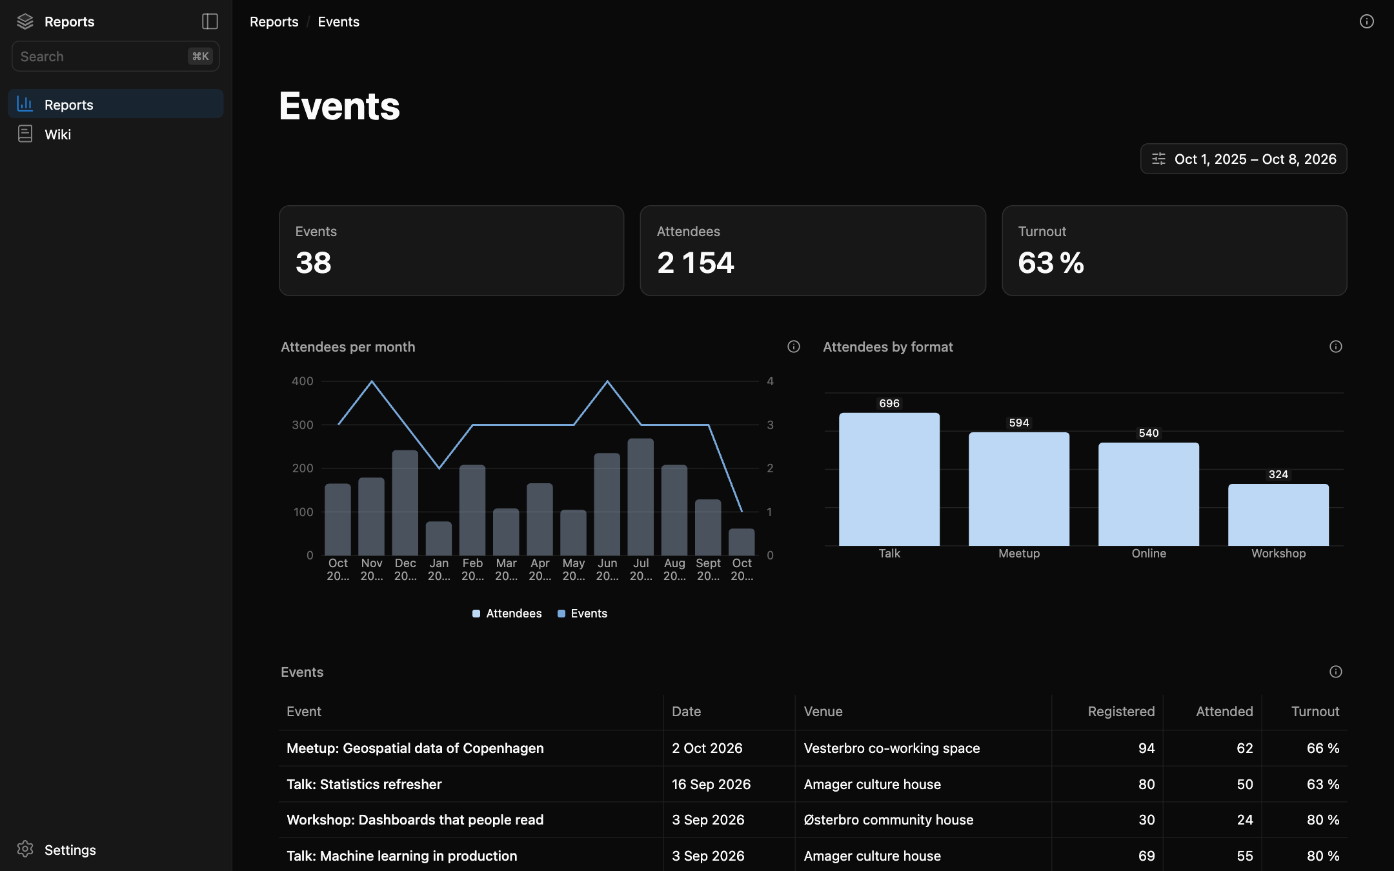This screenshot has width=1394, height=871.
Task: Open the page info icon at top right
Action: click(x=1366, y=21)
